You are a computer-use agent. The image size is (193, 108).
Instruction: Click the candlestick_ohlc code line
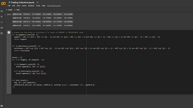54,85
